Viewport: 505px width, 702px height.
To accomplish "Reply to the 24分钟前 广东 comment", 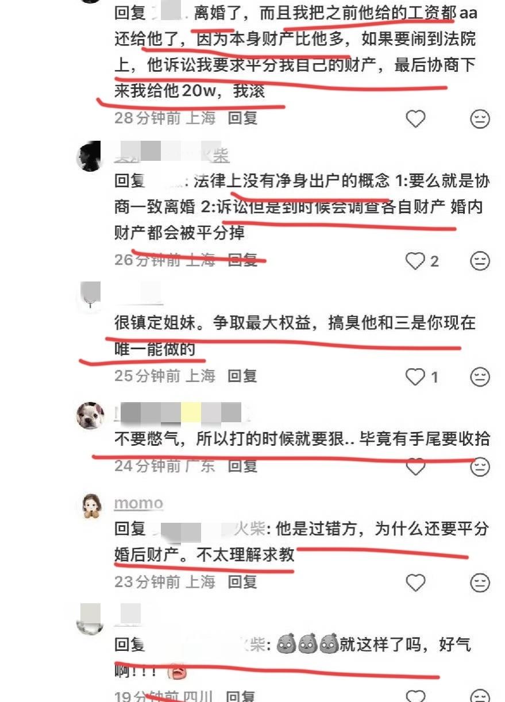I will 242,466.
